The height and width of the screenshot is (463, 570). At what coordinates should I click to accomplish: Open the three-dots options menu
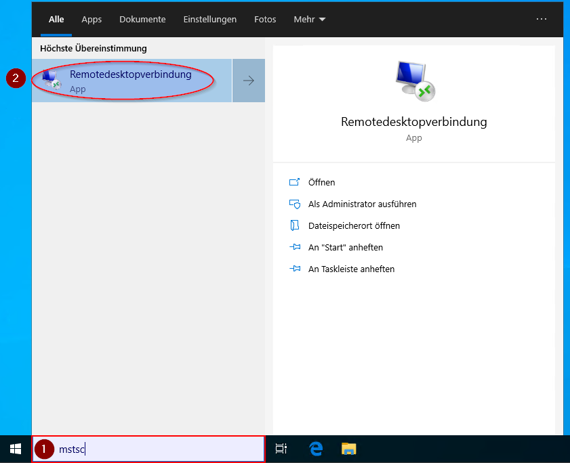pyautogui.click(x=541, y=20)
